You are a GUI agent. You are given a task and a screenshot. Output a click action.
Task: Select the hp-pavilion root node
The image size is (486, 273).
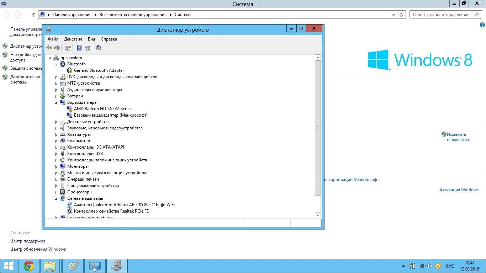point(71,58)
